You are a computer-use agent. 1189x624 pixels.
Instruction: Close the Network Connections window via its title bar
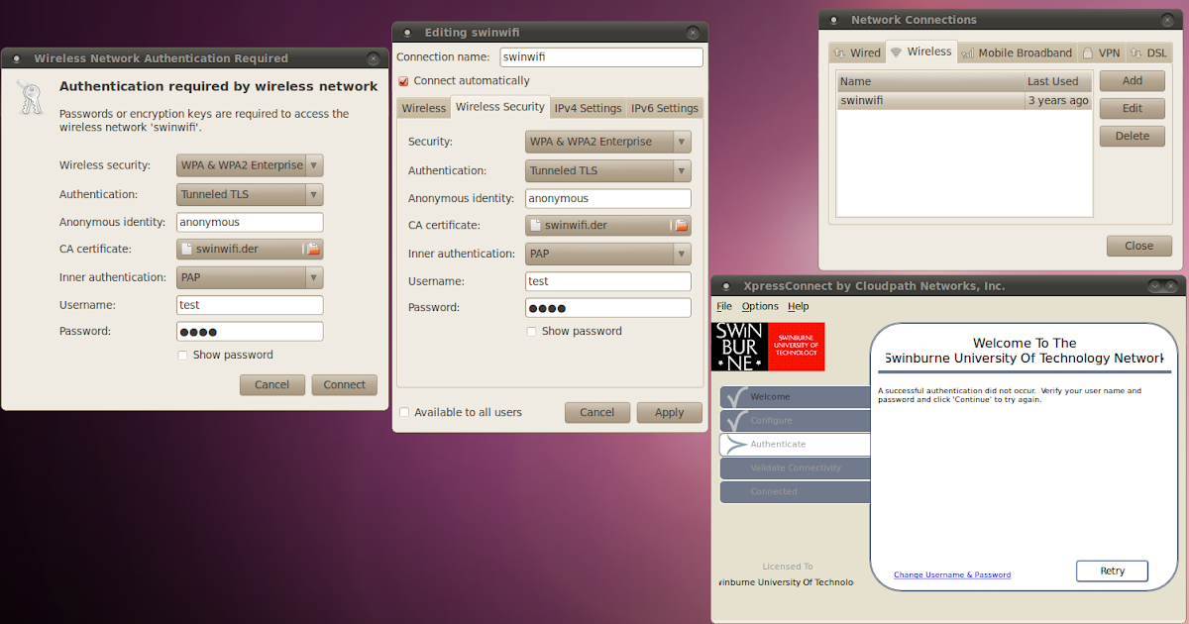pyautogui.click(x=1166, y=20)
